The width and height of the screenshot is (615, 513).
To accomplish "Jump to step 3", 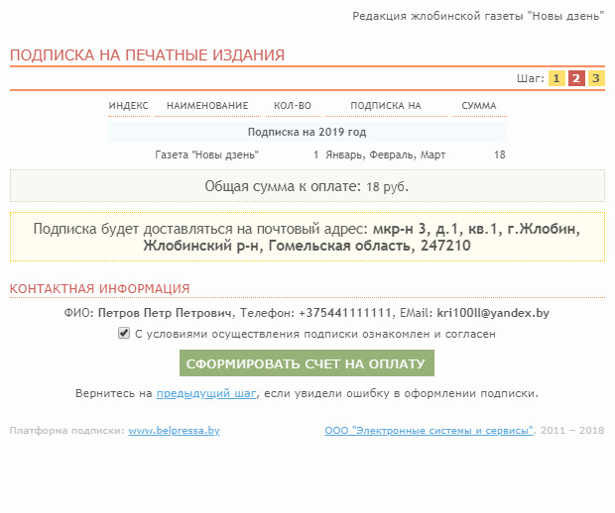I will [x=596, y=78].
